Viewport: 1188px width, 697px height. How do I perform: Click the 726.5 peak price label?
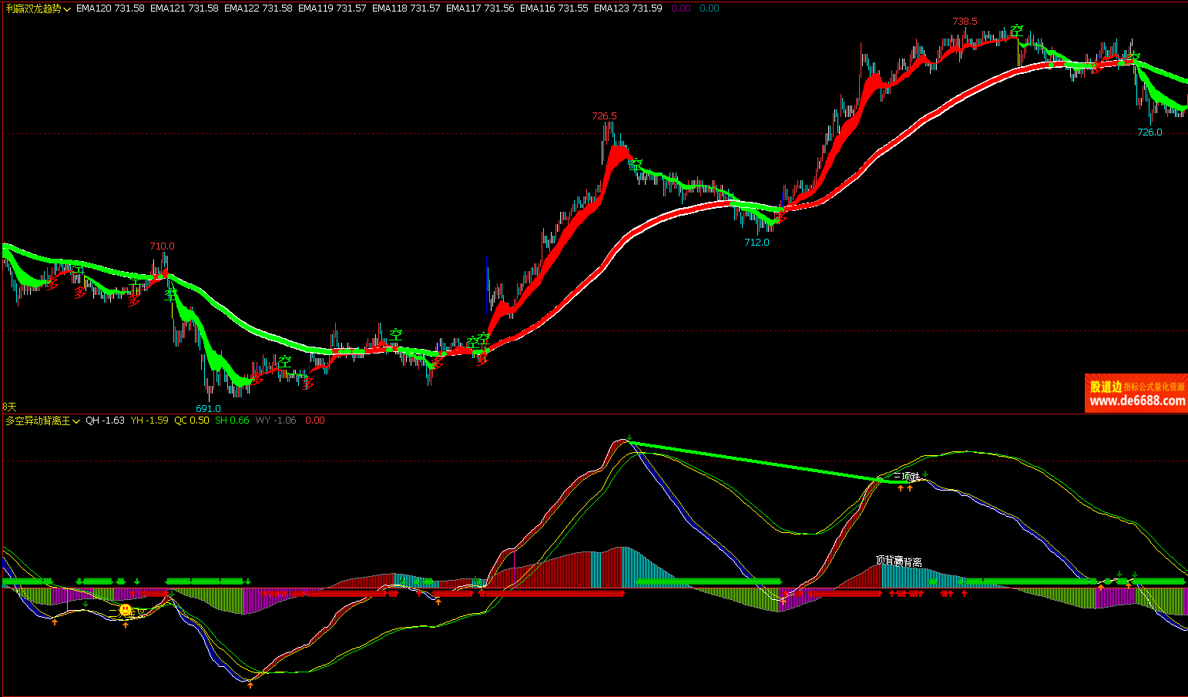(x=604, y=116)
